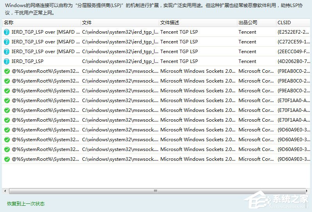Click the file path cell in the {4D2062B0-7 row
This screenshot has height=212, width=312.
tap(120, 61)
